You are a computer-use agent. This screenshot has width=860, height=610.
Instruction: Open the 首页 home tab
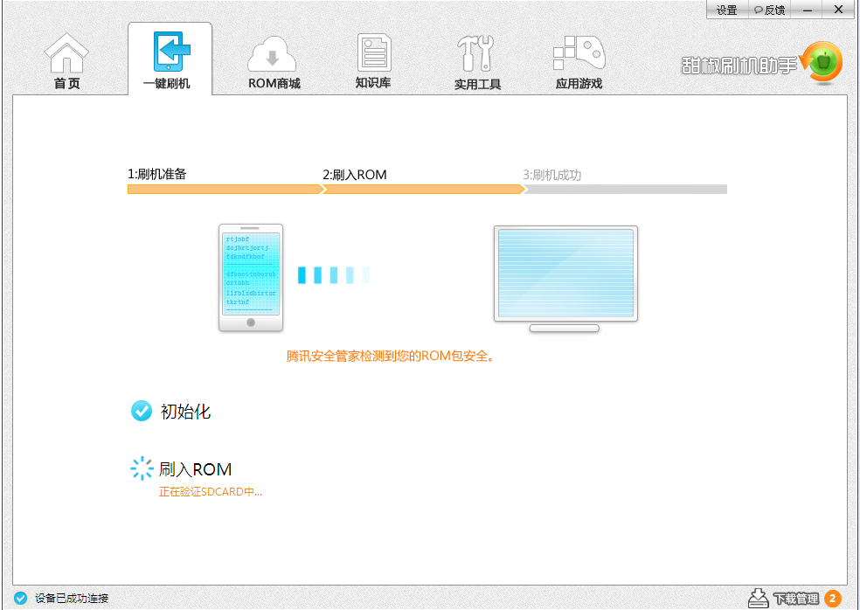[66, 61]
